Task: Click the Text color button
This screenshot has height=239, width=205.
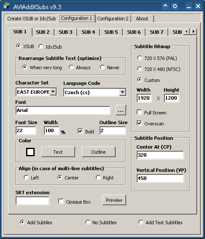Action: click(58, 152)
